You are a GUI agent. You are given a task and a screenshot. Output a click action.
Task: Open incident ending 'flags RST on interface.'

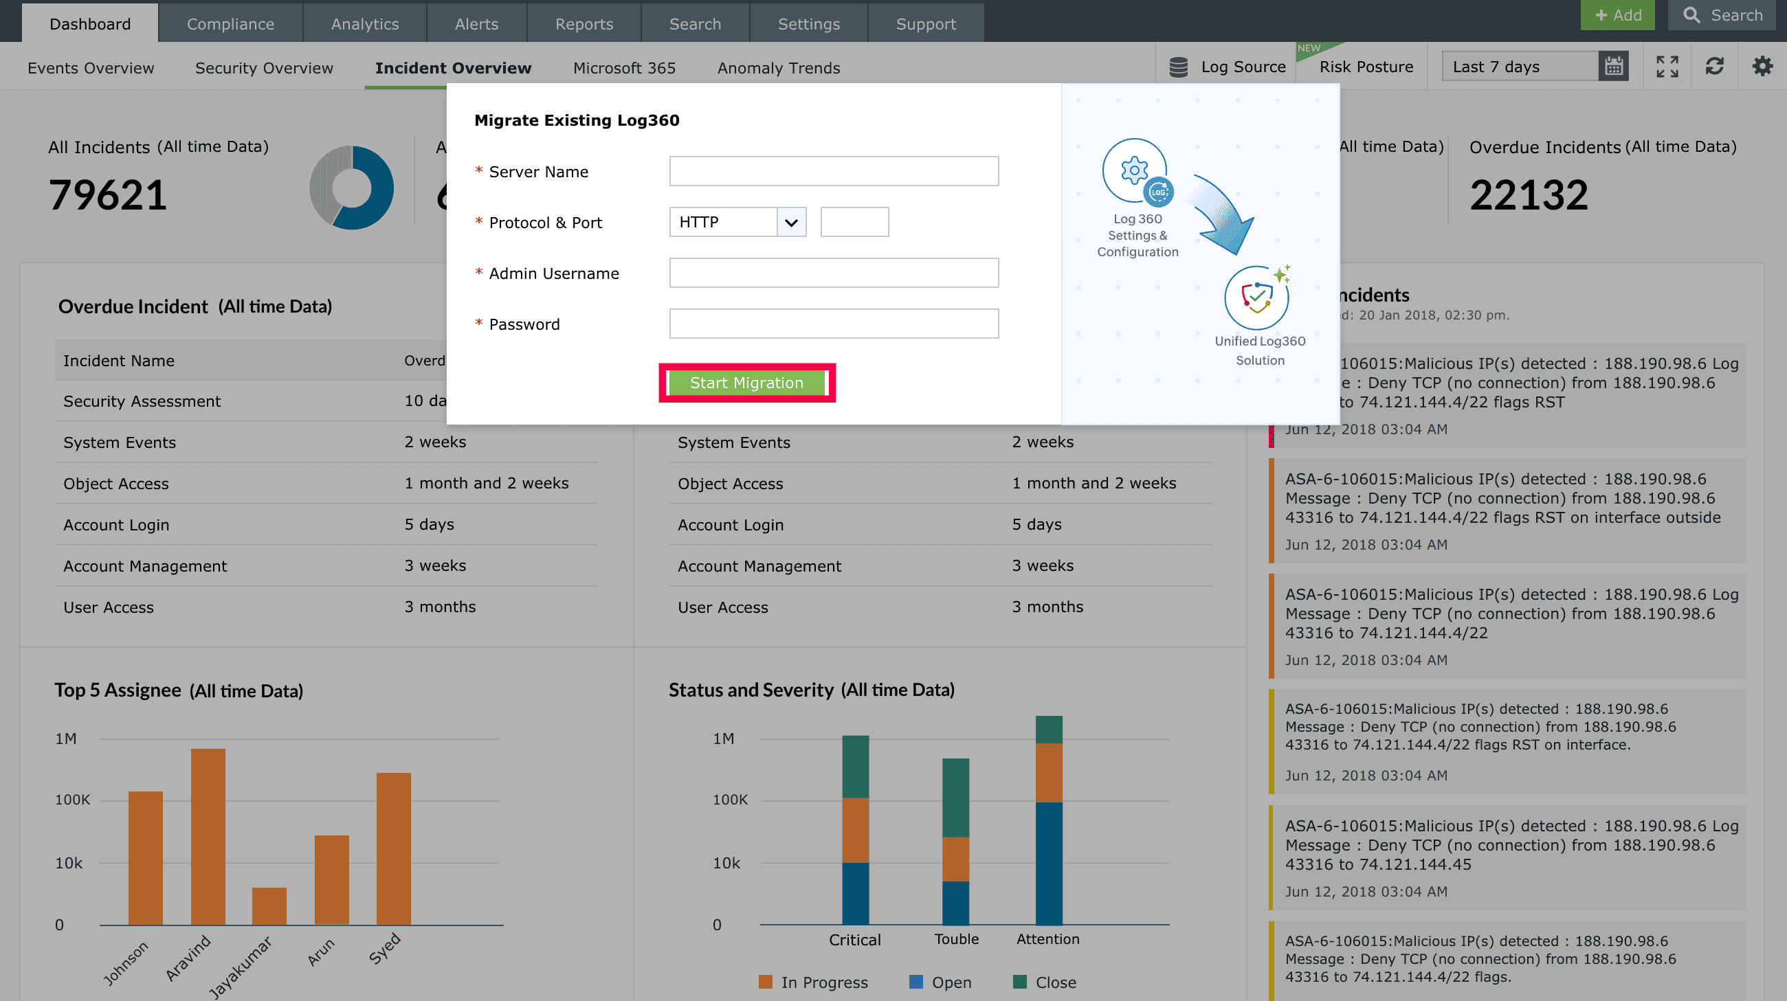(1507, 741)
